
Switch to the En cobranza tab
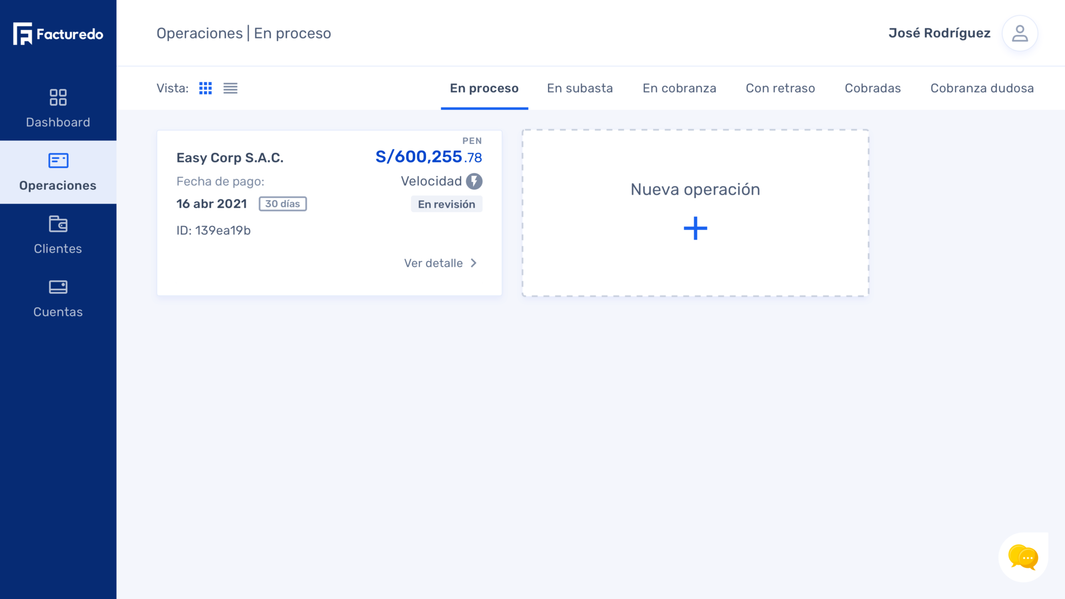(x=679, y=88)
